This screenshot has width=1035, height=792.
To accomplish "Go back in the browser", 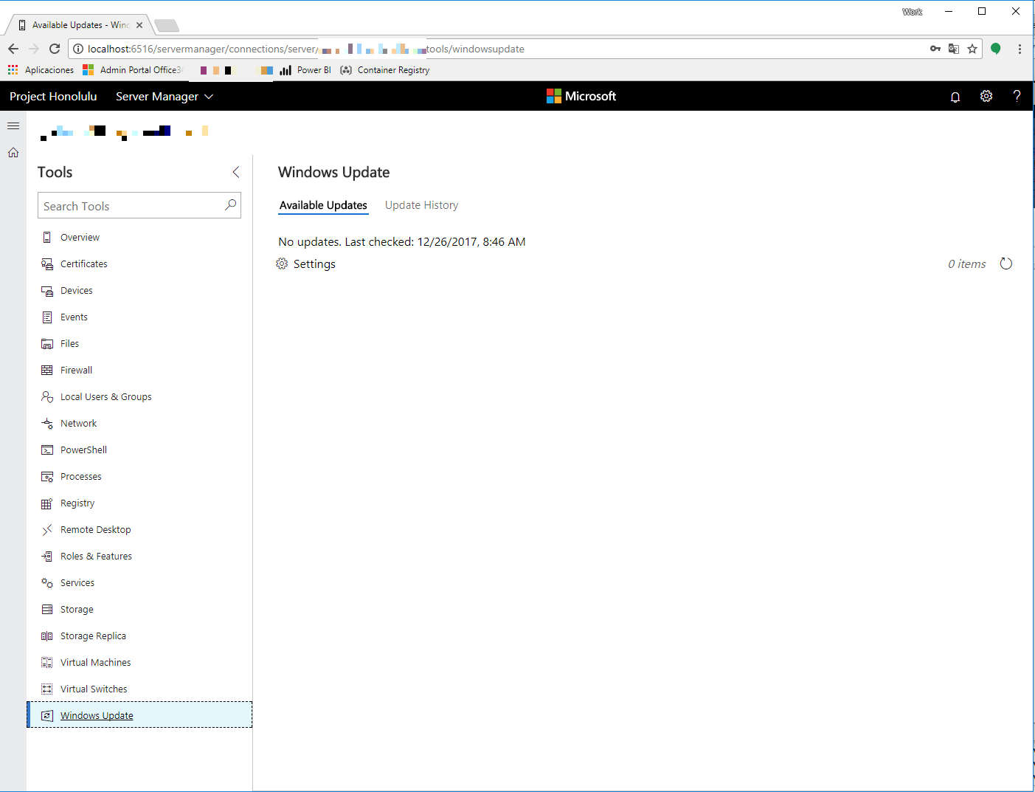I will point(13,49).
